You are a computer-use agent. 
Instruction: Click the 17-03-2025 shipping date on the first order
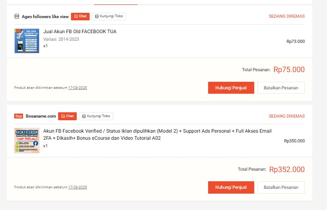[78, 88]
